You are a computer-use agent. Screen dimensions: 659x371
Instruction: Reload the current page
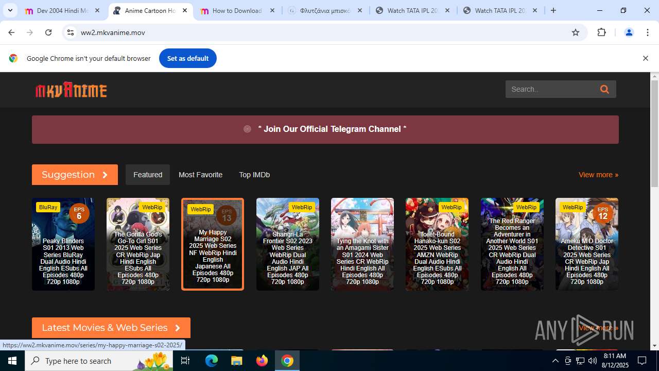[48, 32]
